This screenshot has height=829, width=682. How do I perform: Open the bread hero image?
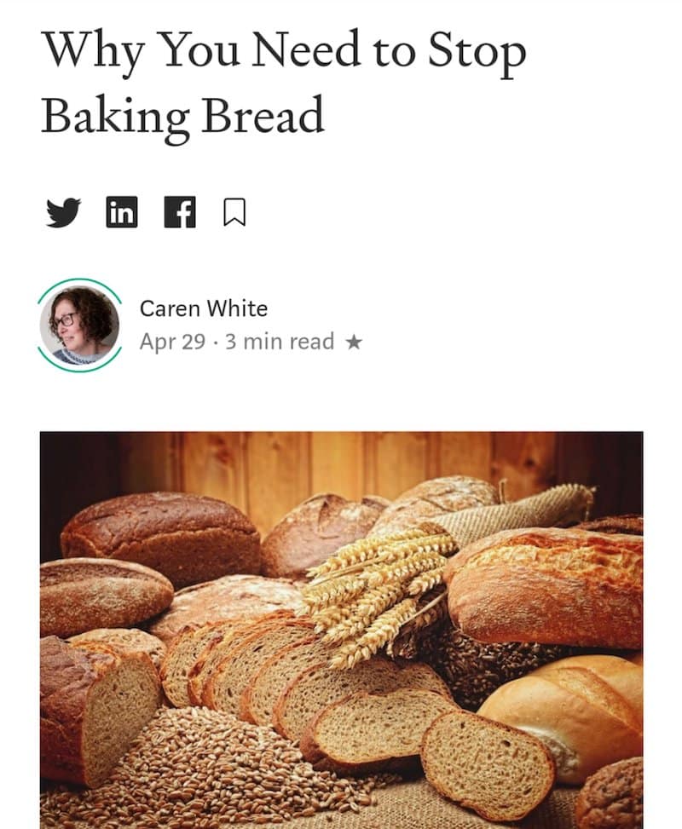(x=341, y=630)
